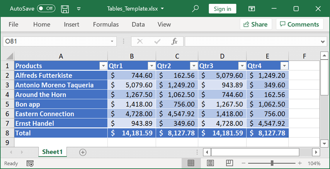
Task: Click the Insert Function fx icon
Action: point(174,41)
